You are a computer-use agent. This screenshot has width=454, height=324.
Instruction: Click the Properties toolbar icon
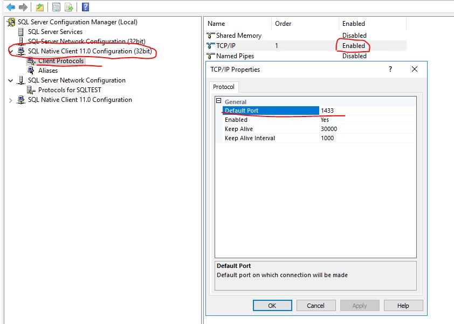[x=56, y=7]
